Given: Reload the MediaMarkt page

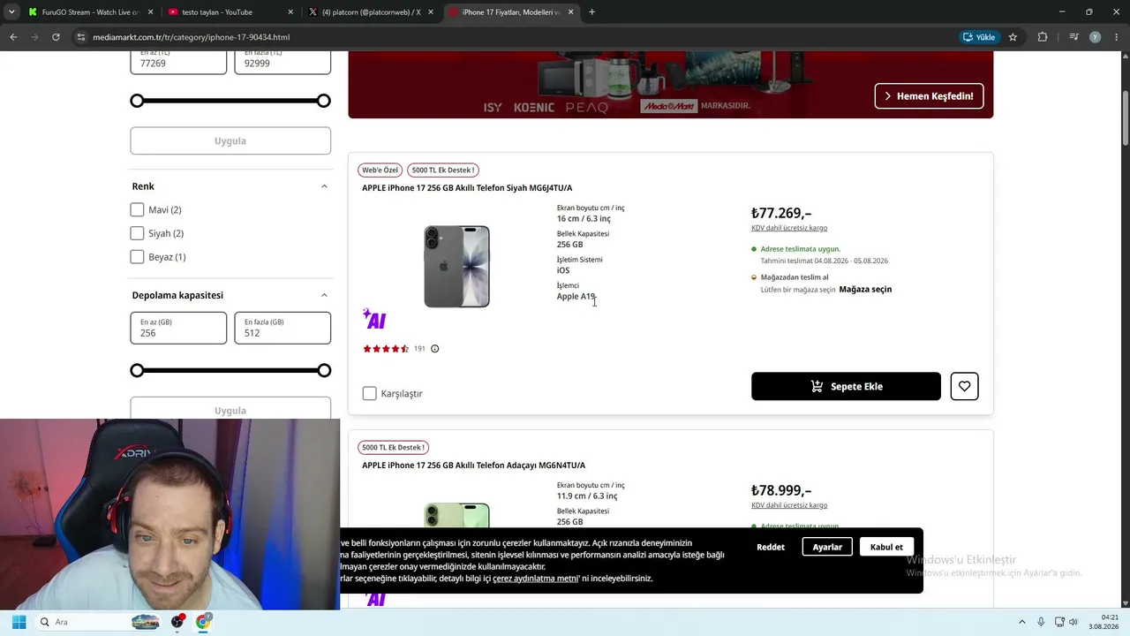Looking at the screenshot, I should (x=56, y=37).
